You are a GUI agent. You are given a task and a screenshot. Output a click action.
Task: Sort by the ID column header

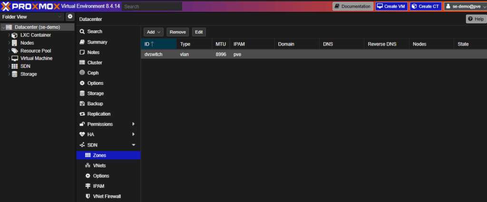point(159,44)
